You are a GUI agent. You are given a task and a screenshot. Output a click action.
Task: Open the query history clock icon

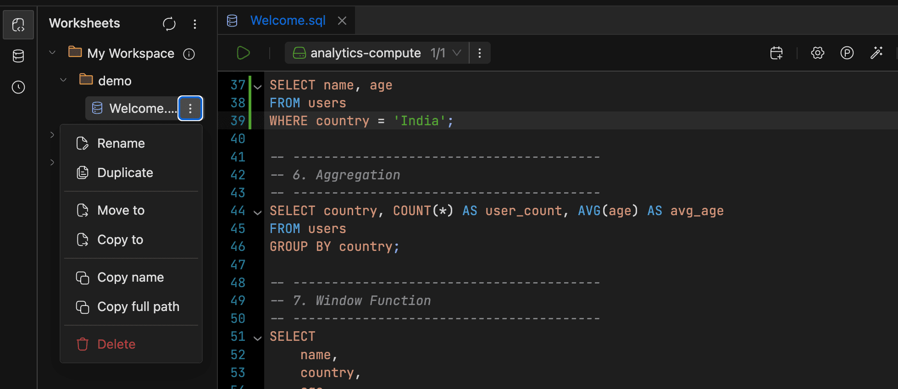[x=18, y=87]
